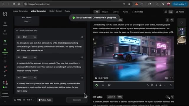Switch to grid view layout
The height and width of the screenshot is (106, 189).
tap(166, 12)
